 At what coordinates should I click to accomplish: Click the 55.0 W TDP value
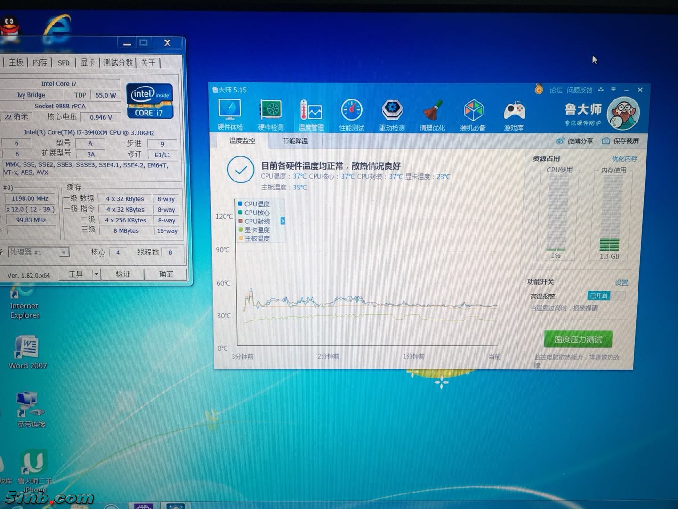(x=105, y=95)
